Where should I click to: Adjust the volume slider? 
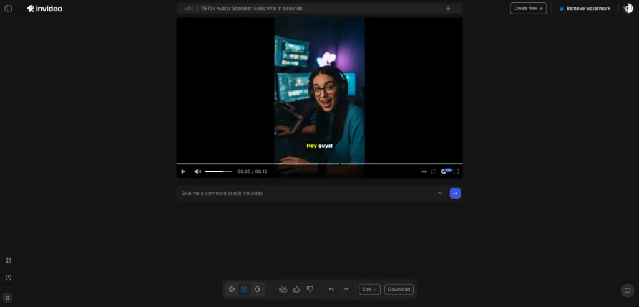tap(218, 172)
